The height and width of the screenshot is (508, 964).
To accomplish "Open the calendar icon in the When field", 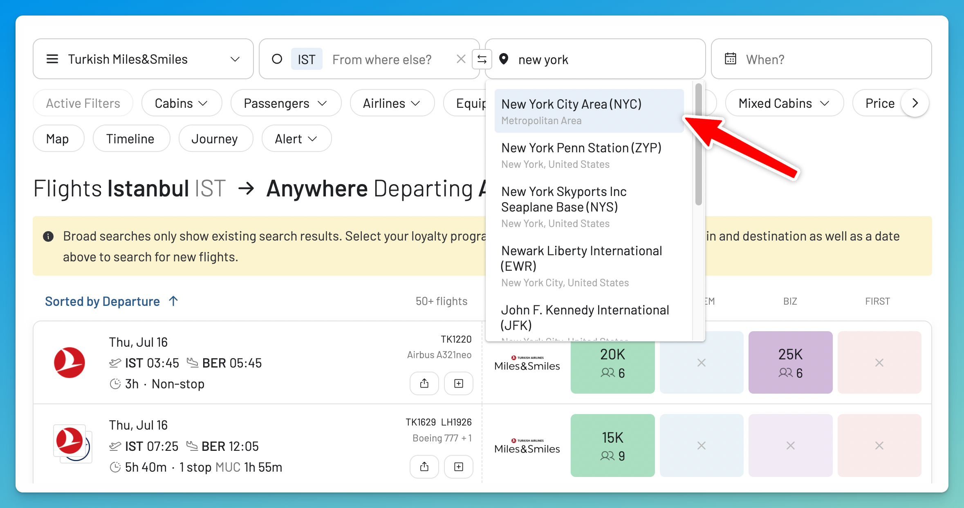I will click(731, 59).
